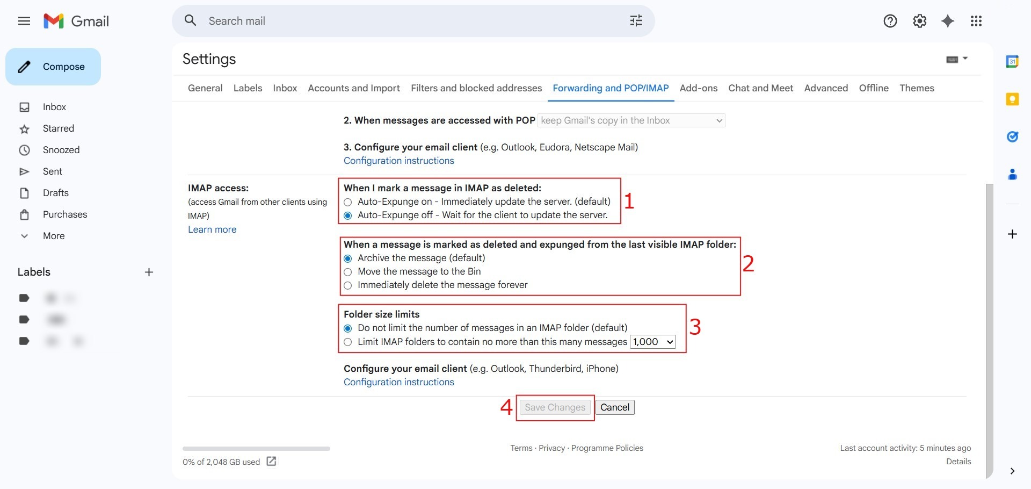Open the Google apps grid
This screenshot has width=1031, height=489.
coord(976,21)
